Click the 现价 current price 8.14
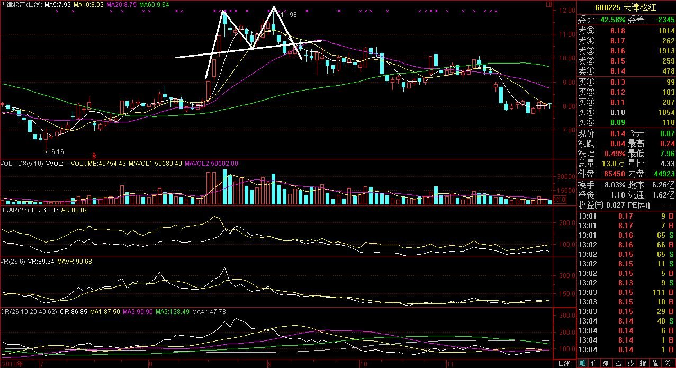This screenshot has height=368, width=676. 617,133
